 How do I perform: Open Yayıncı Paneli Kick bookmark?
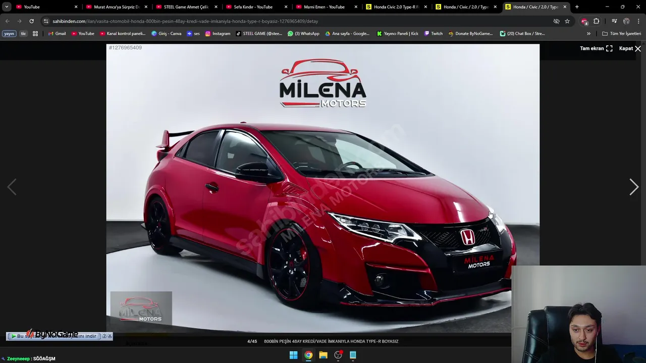point(398,34)
